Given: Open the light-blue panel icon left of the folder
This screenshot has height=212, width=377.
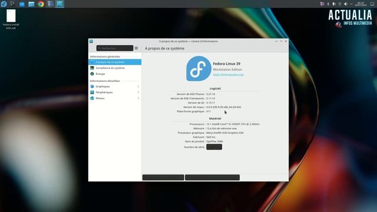Looking at the screenshot, I should pos(22,4).
